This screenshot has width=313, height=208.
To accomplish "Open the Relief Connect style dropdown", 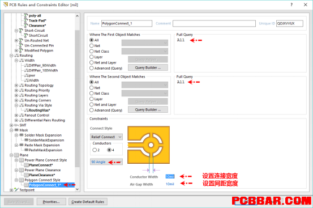I will pos(106,137).
